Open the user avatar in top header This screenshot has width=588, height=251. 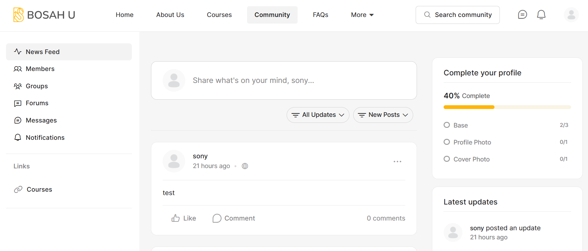pos(571,15)
